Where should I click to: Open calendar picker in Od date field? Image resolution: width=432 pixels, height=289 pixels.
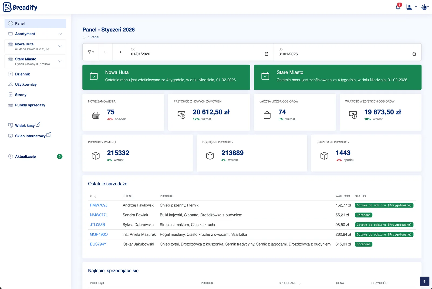click(266, 54)
